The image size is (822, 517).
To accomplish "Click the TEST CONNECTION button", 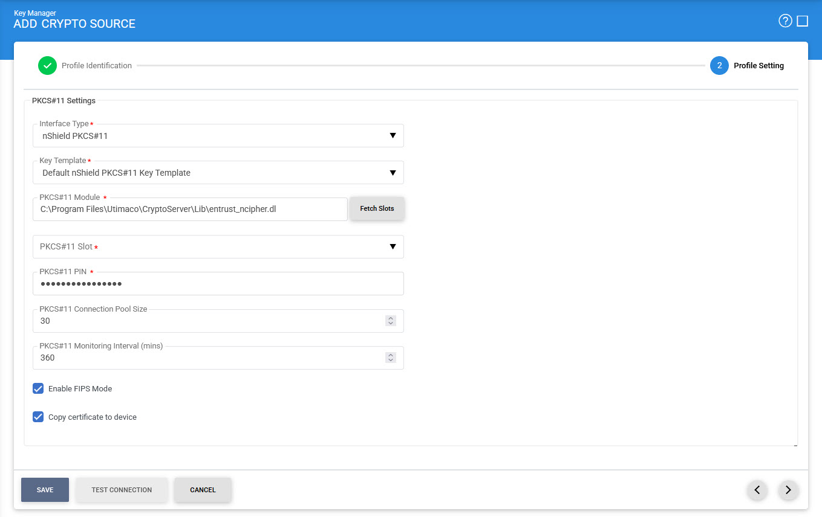I will [x=122, y=490].
